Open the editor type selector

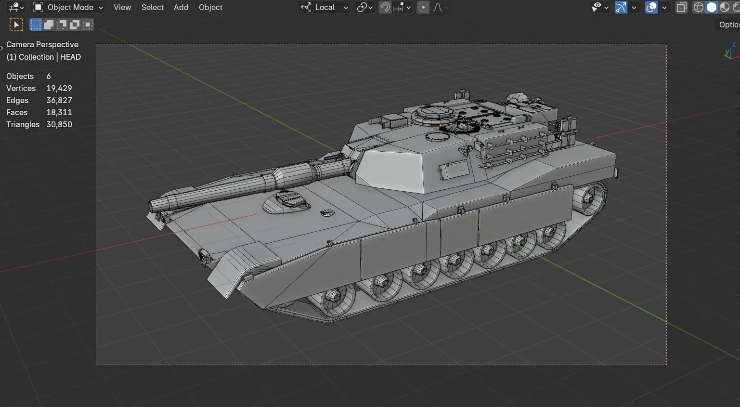coord(16,7)
